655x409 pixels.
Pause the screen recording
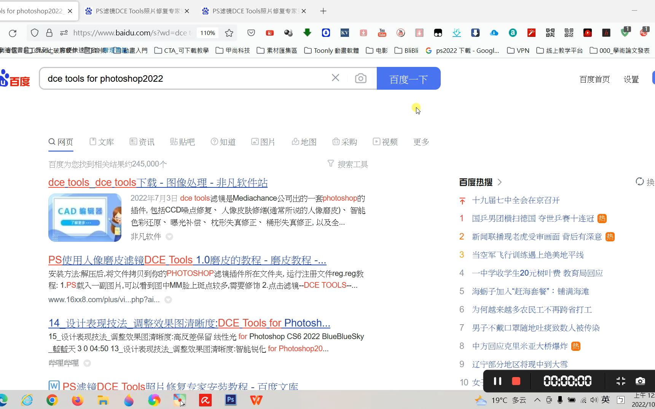497,381
